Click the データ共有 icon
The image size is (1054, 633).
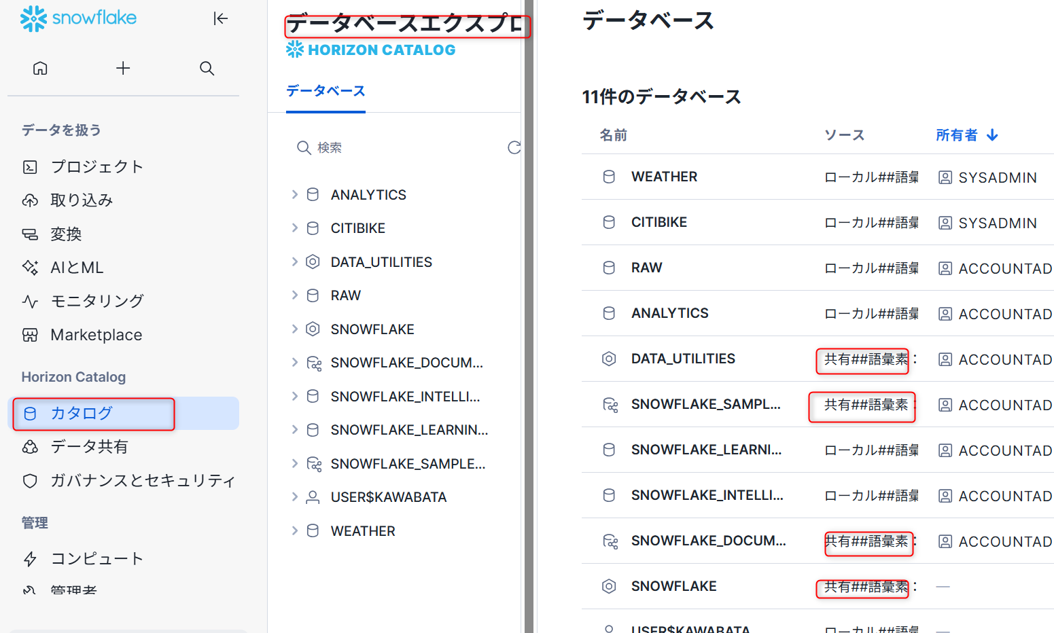[x=30, y=447]
